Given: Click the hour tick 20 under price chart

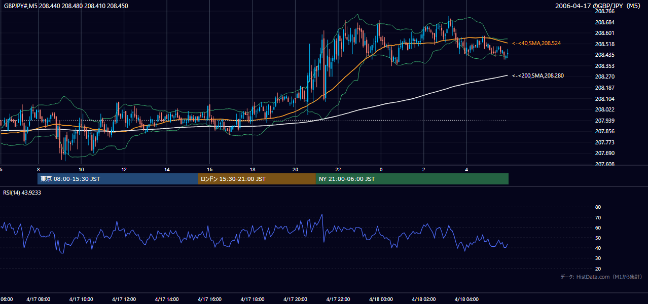Looking at the screenshot, I should [x=295, y=169].
